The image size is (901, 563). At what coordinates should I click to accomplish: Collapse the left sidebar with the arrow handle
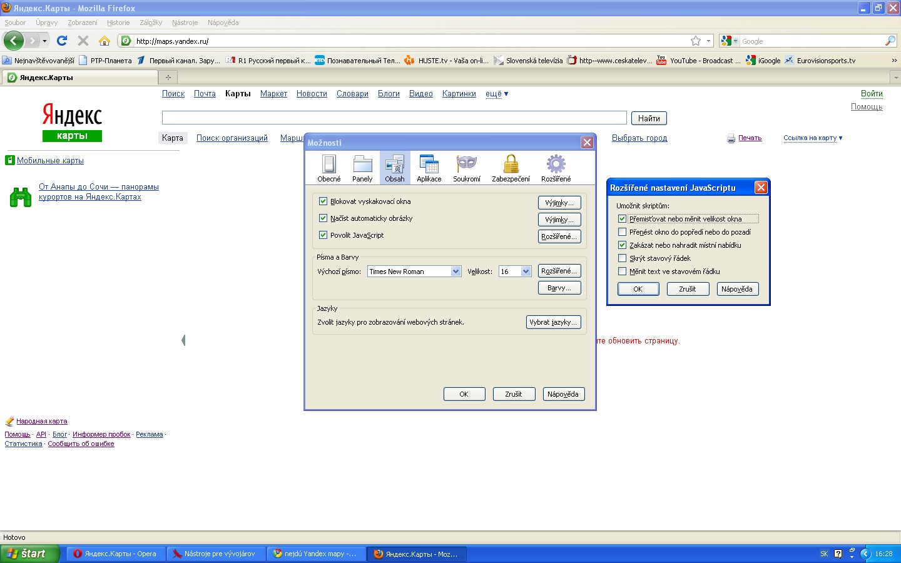click(x=183, y=340)
